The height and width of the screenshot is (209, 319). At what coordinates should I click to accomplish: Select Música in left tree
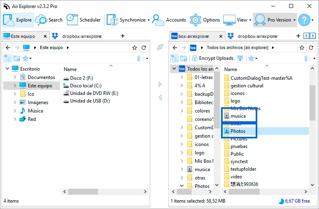[35, 111]
